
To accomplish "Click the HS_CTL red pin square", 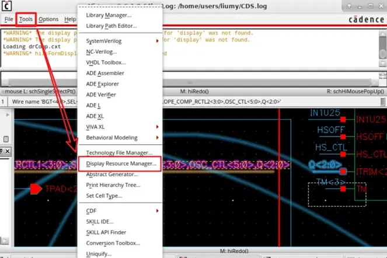I will pos(343,154).
